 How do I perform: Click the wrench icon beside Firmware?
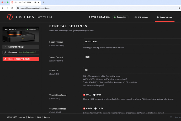point(5,52)
